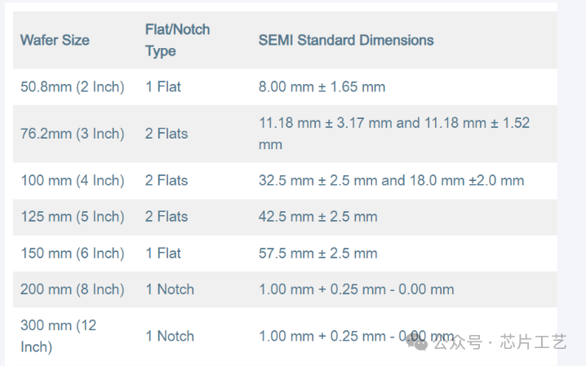This screenshot has width=586, height=366.
Task: Click the 42.5 mm ± 2.5 mm value
Action: pos(317,217)
